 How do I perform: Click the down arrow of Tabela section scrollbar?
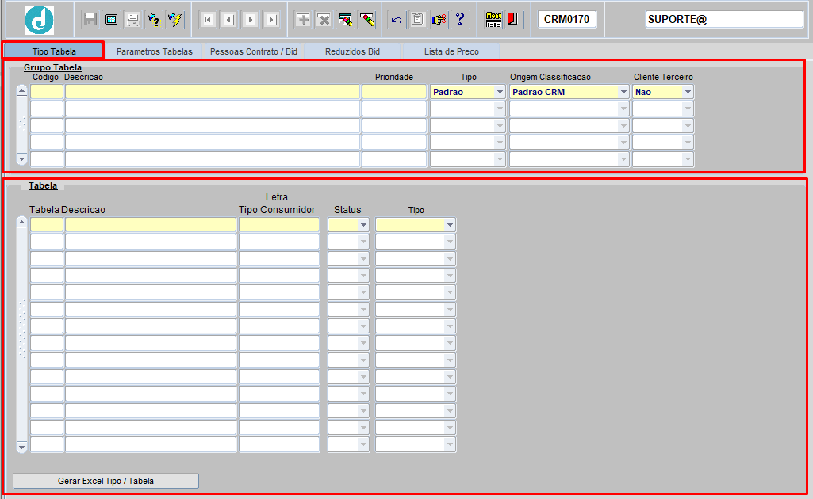pos(21,447)
